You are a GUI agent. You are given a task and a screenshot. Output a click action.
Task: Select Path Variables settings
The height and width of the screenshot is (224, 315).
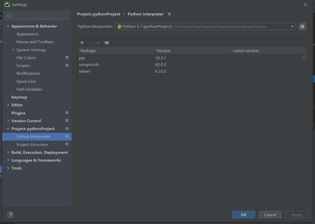coord(29,89)
